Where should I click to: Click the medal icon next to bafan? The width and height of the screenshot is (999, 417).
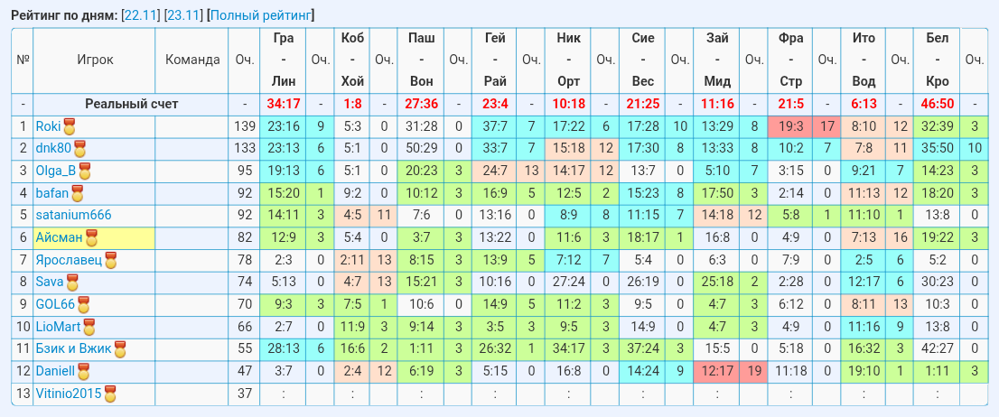click(x=77, y=193)
